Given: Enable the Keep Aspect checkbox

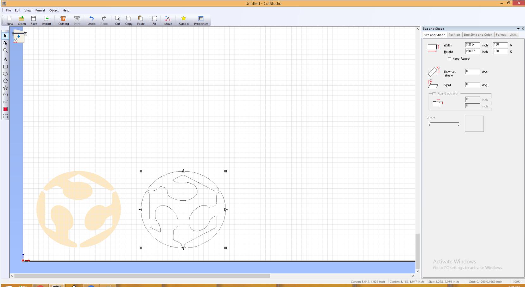Looking at the screenshot, I should (450, 59).
